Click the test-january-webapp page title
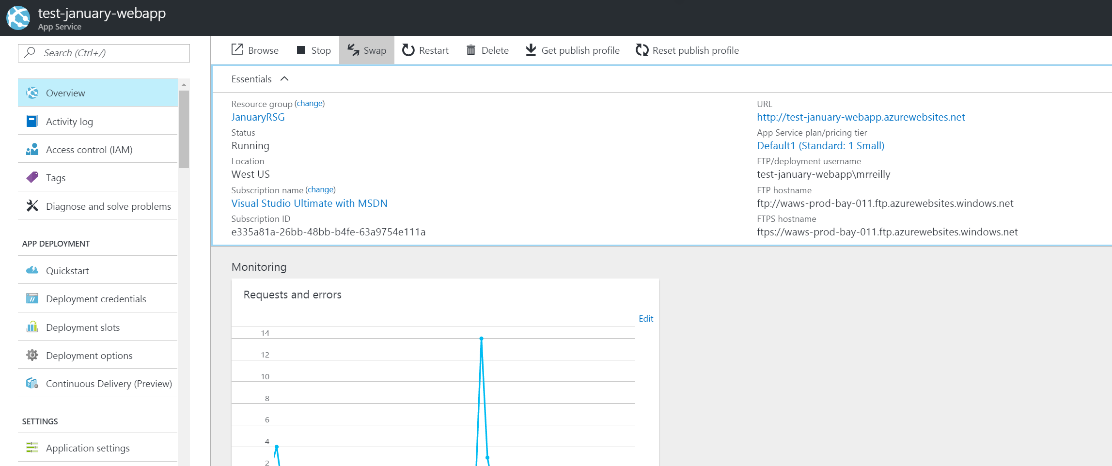The height and width of the screenshot is (466, 1112). [102, 13]
